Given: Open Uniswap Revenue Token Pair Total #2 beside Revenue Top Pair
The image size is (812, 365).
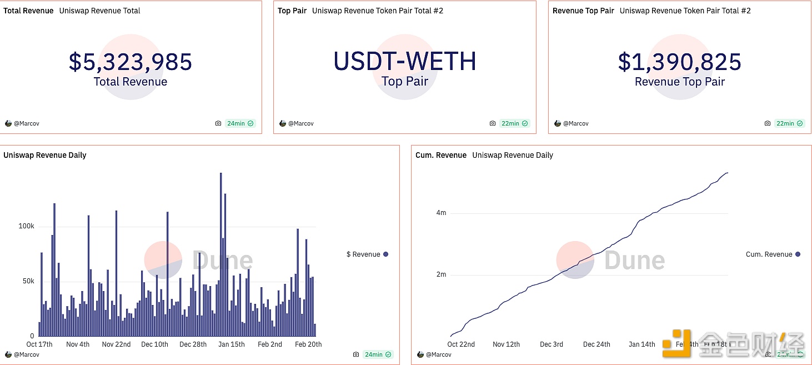Looking at the screenshot, I should (685, 11).
